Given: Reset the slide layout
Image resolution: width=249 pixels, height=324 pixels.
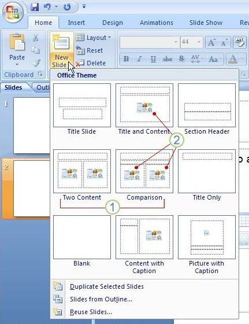Looking at the screenshot, I should point(89,50).
